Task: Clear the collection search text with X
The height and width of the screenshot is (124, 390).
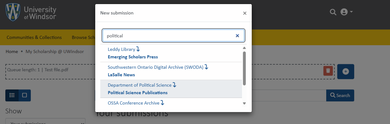Action: [238, 36]
